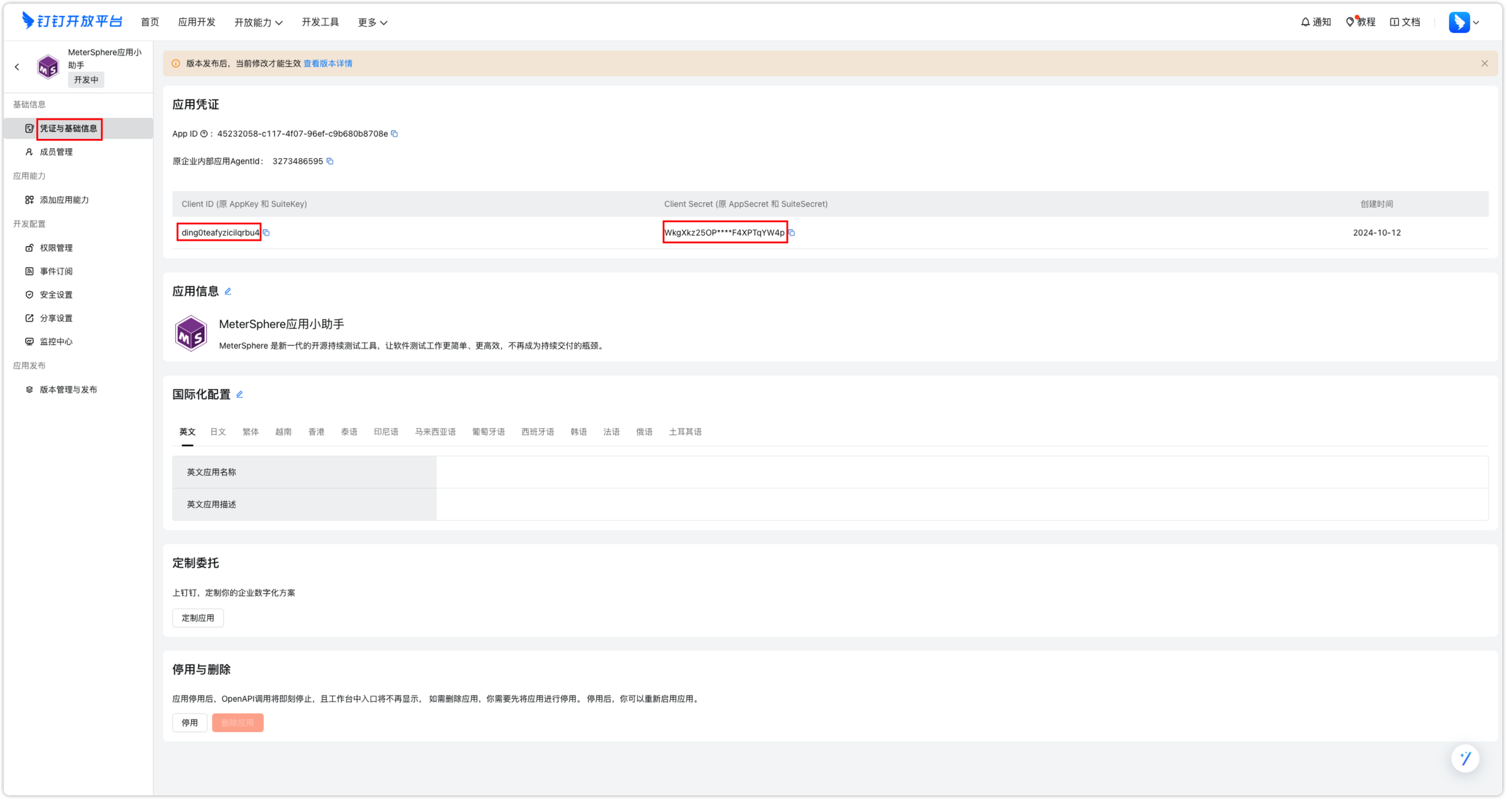Screen dimensions: 1506x799
Task: Edit 国际化配置 with the pencil icon
Action: tap(240, 394)
